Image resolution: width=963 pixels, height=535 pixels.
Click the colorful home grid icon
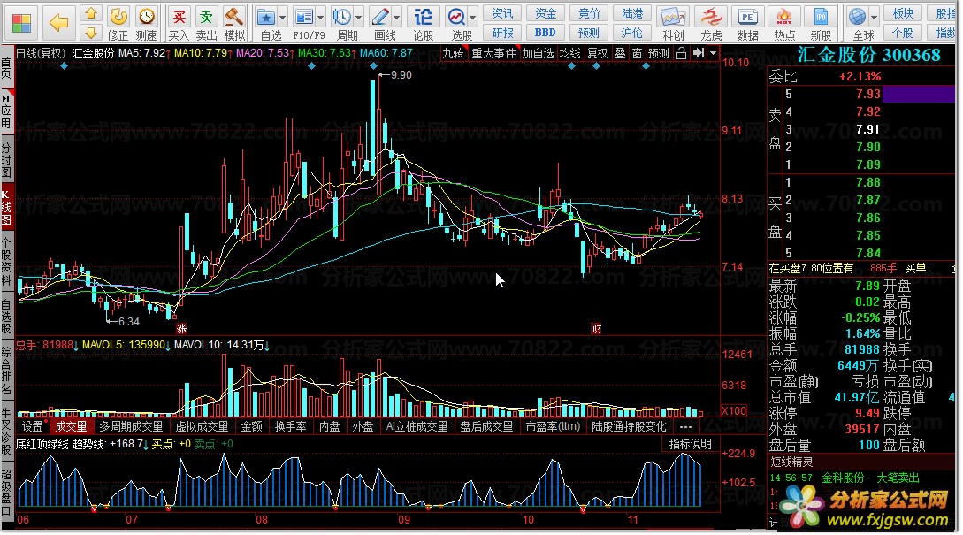click(21, 23)
